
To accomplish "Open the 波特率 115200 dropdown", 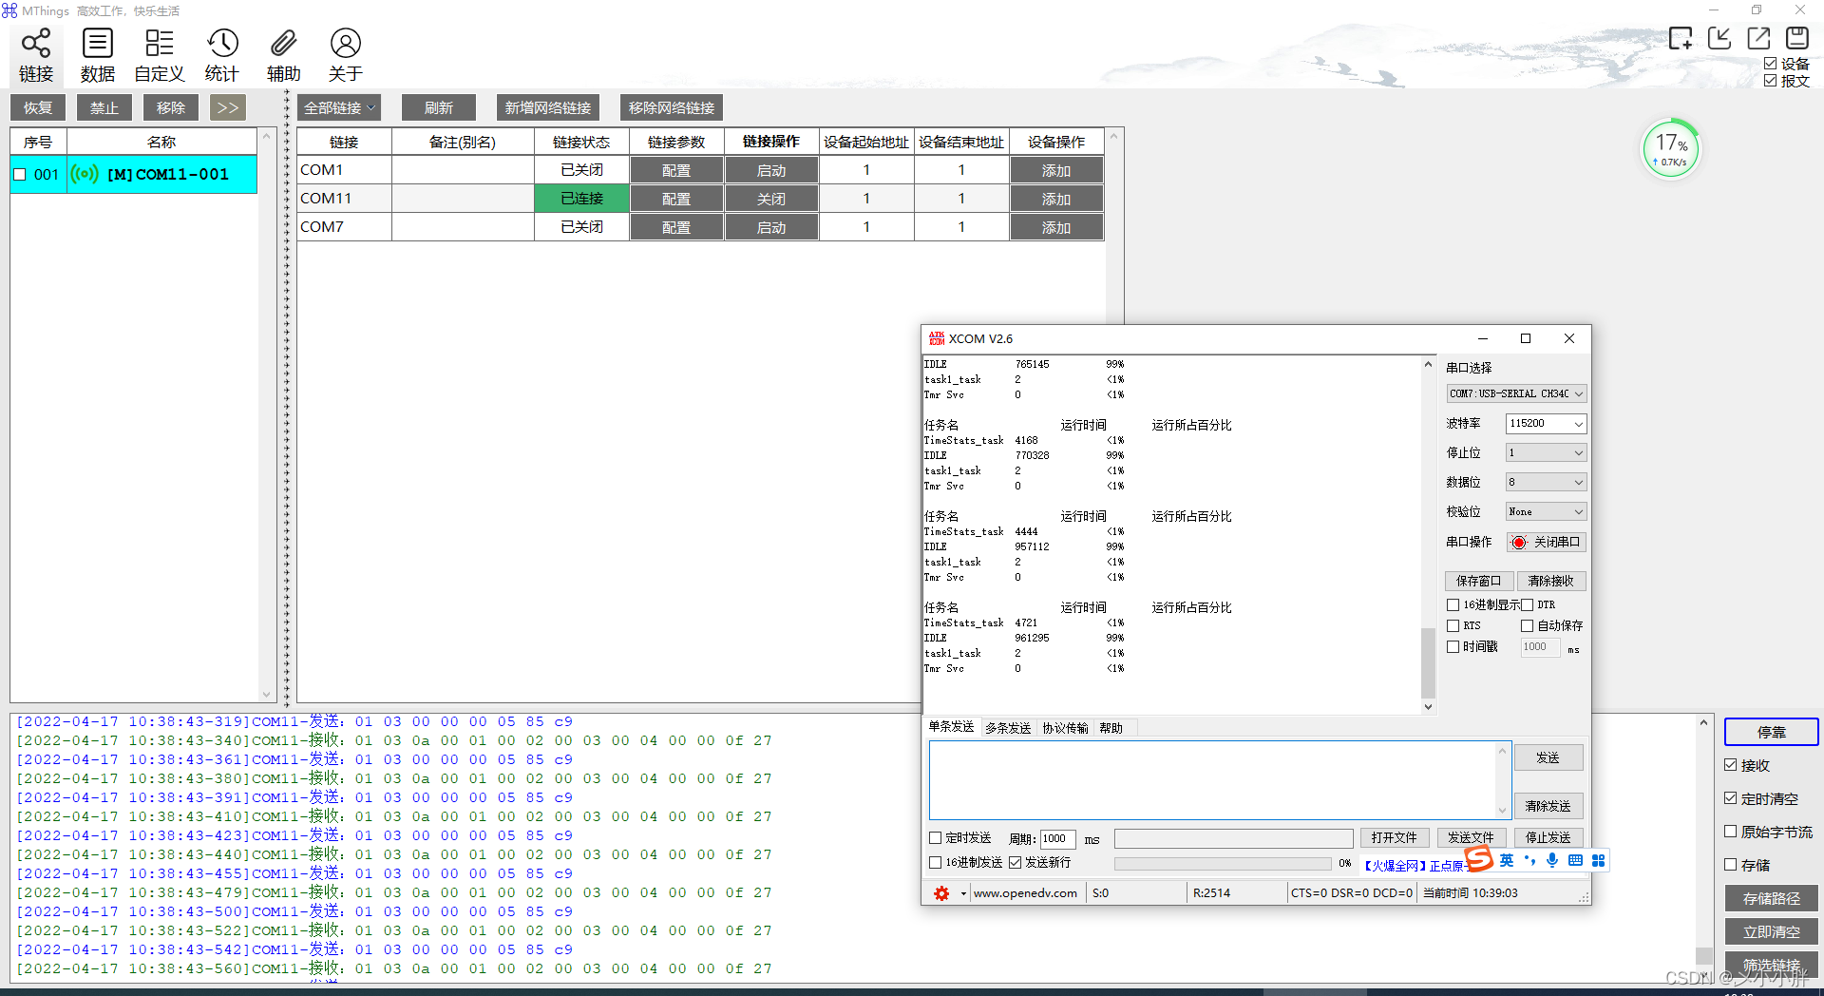I will 1547,424.
